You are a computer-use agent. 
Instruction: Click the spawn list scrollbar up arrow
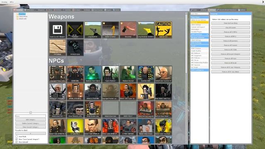[186, 13]
